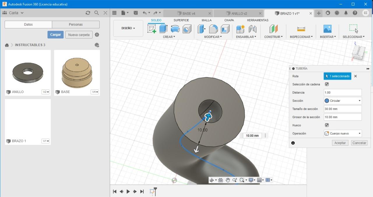Open the Job Status clock icon
The height and width of the screenshot is (197, 373).
[x=337, y=13]
